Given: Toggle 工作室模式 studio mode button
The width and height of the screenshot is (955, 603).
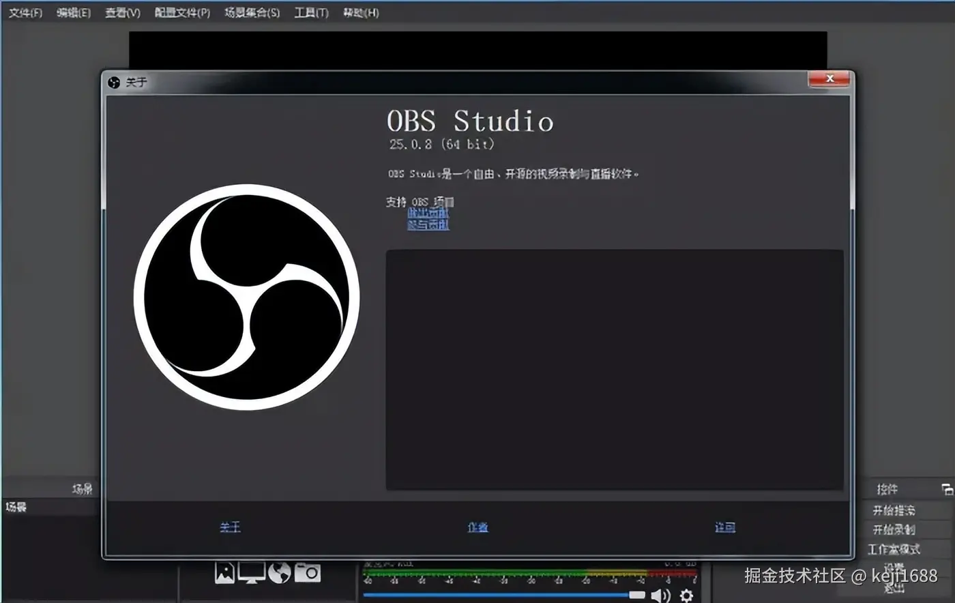Looking at the screenshot, I should [x=894, y=549].
